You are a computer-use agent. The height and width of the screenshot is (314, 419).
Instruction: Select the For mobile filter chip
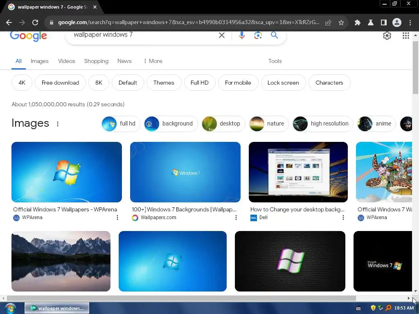coord(238,83)
